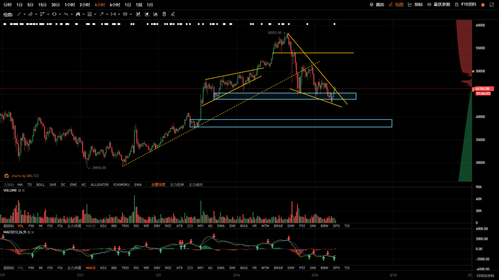Expand the comment tool dropdown arrow
The width and height of the screenshot is (499, 280).
point(131,14)
